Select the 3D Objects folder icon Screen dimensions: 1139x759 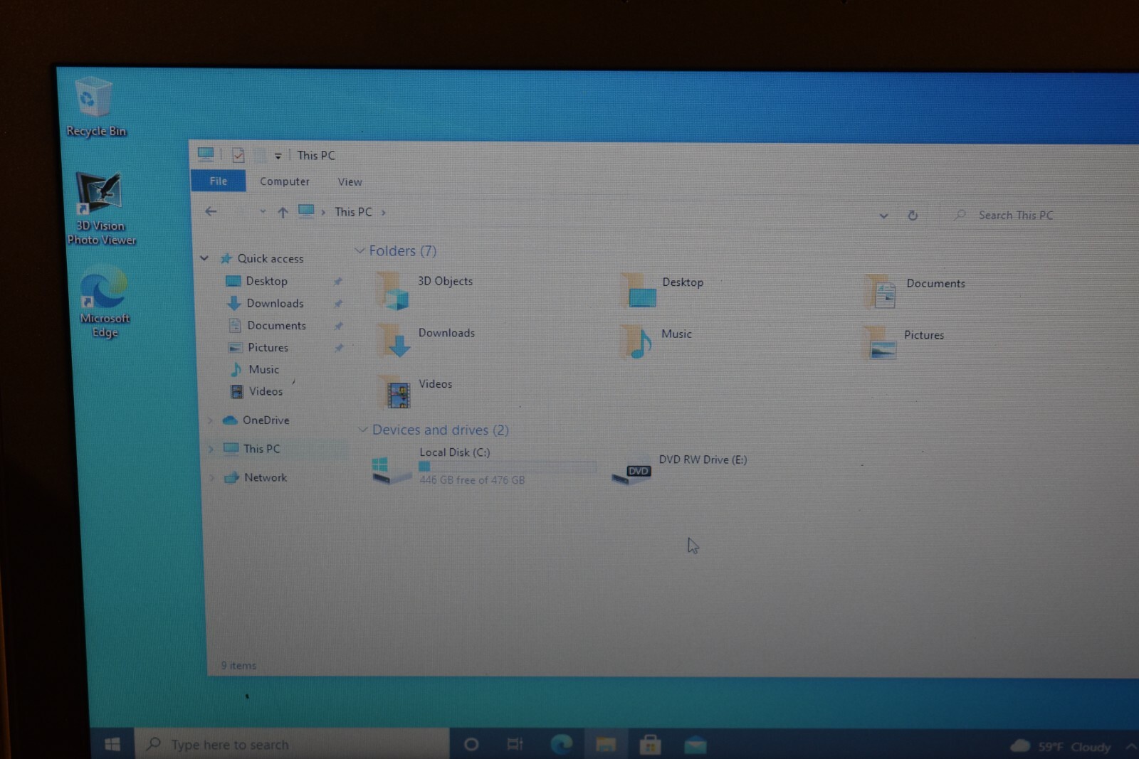(x=394, y=291)
